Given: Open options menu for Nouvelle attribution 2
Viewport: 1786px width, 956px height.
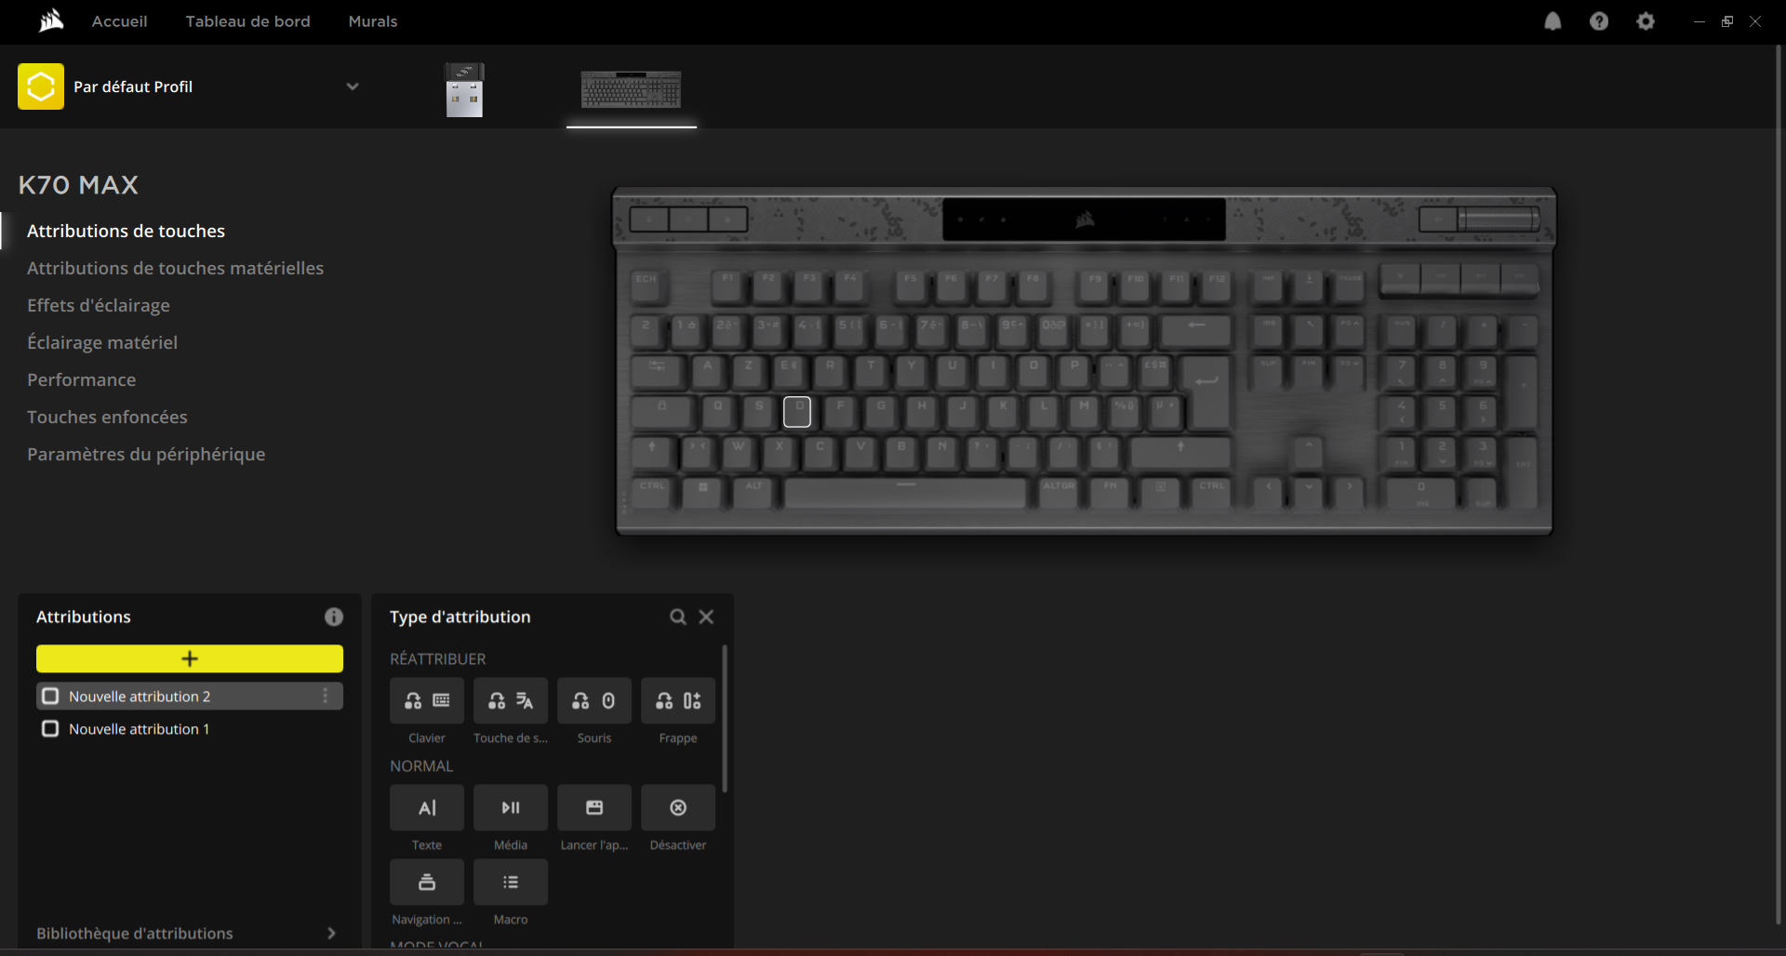Looking at the screenshot, I should pos(325,696).
